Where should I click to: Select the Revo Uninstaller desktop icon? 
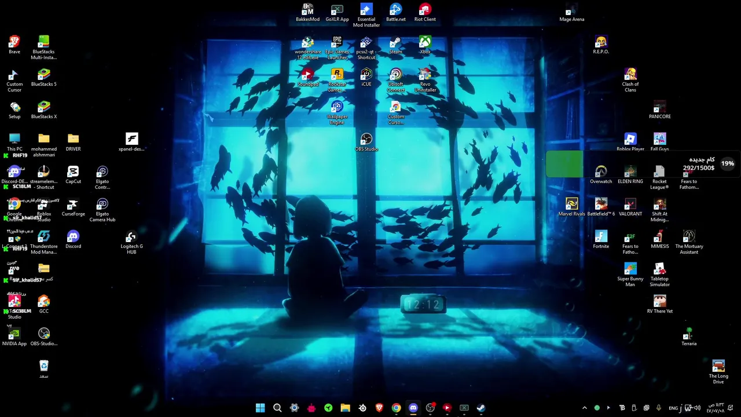[425, 81]
